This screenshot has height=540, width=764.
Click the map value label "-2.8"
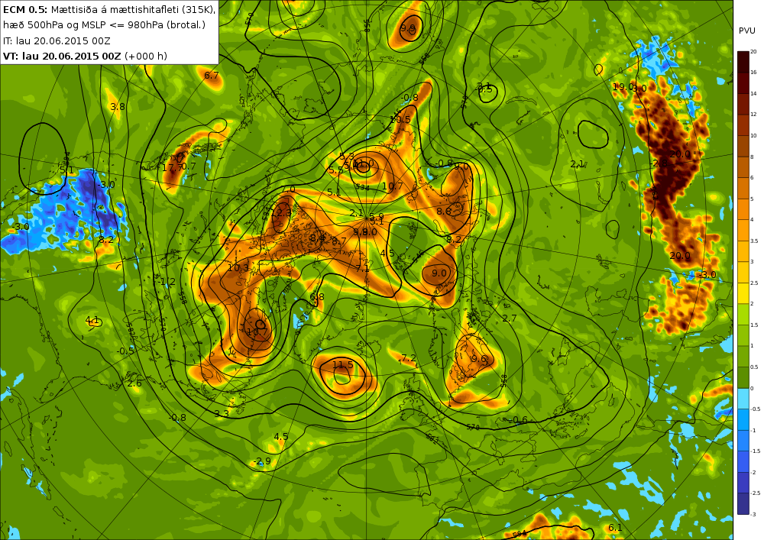pos(659,163)
